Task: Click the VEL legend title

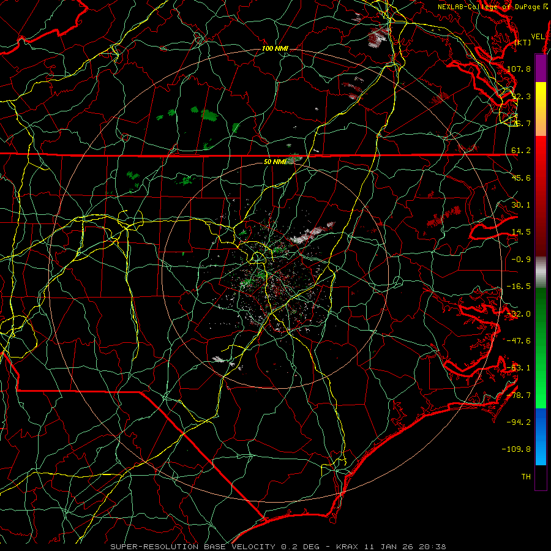Action: pyautogui.click(x=538, y=37)
